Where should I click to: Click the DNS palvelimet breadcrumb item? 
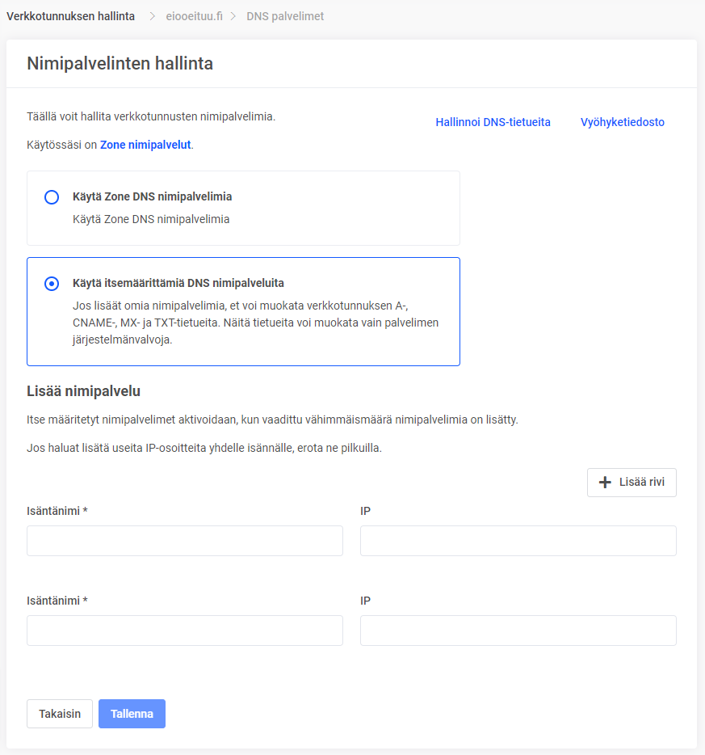pos(285,16)
